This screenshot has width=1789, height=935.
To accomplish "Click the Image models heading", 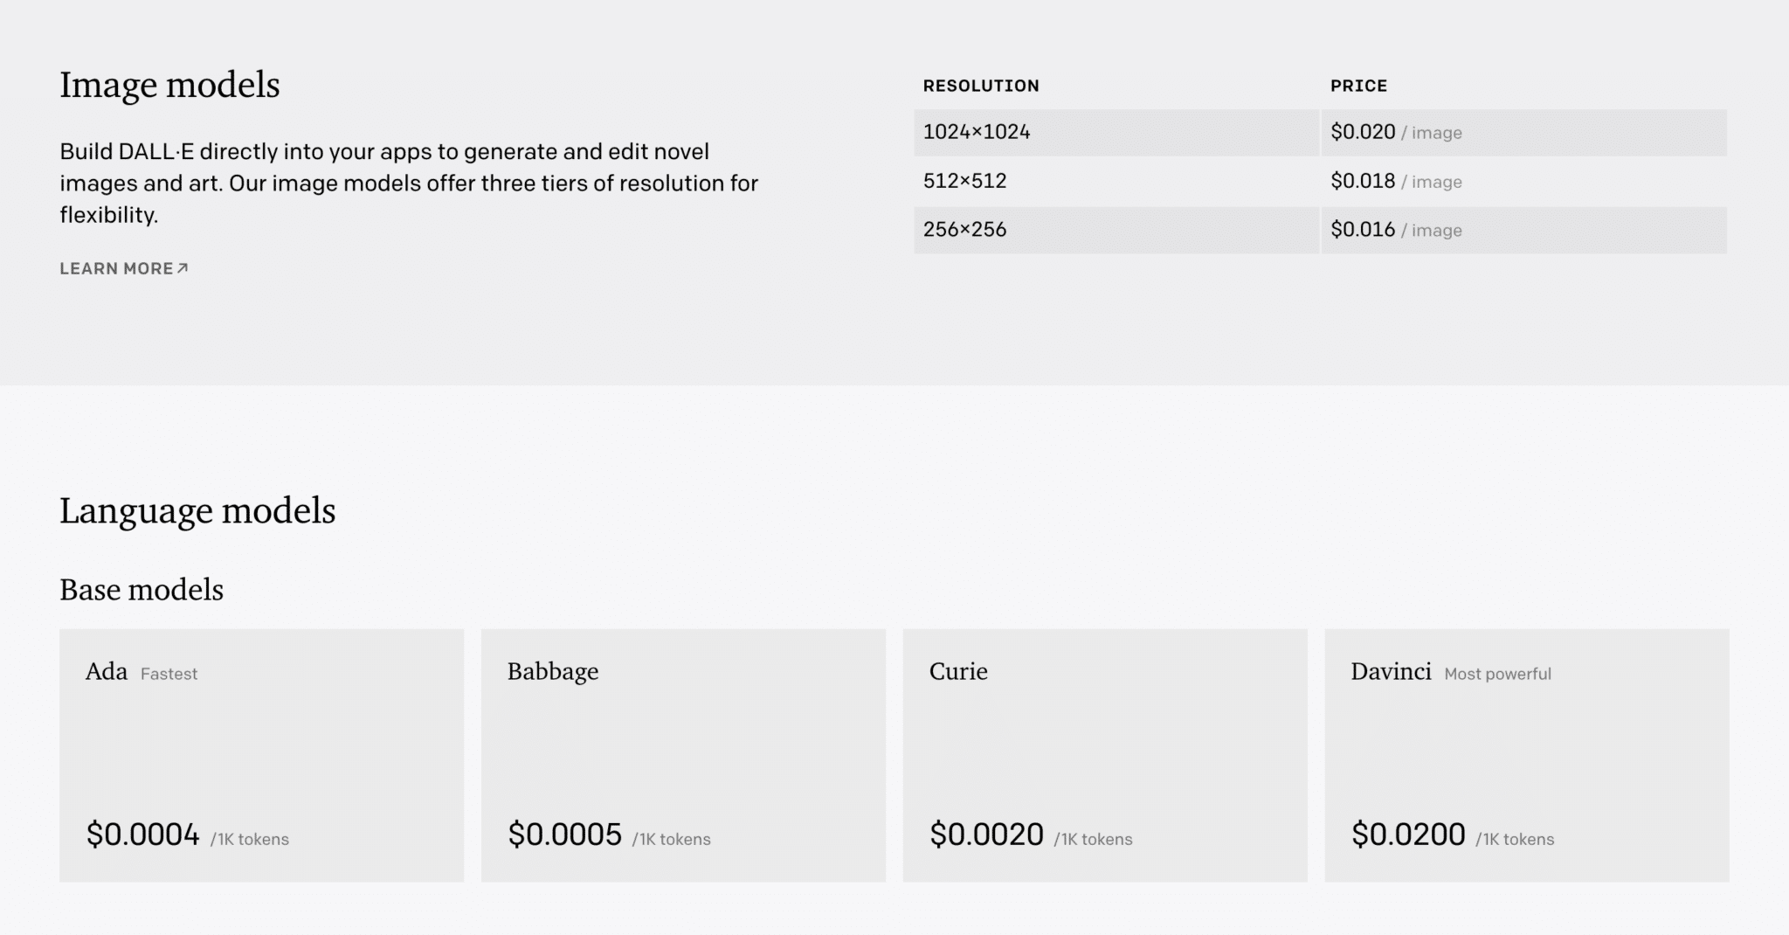I will click(x=169, y=85).
